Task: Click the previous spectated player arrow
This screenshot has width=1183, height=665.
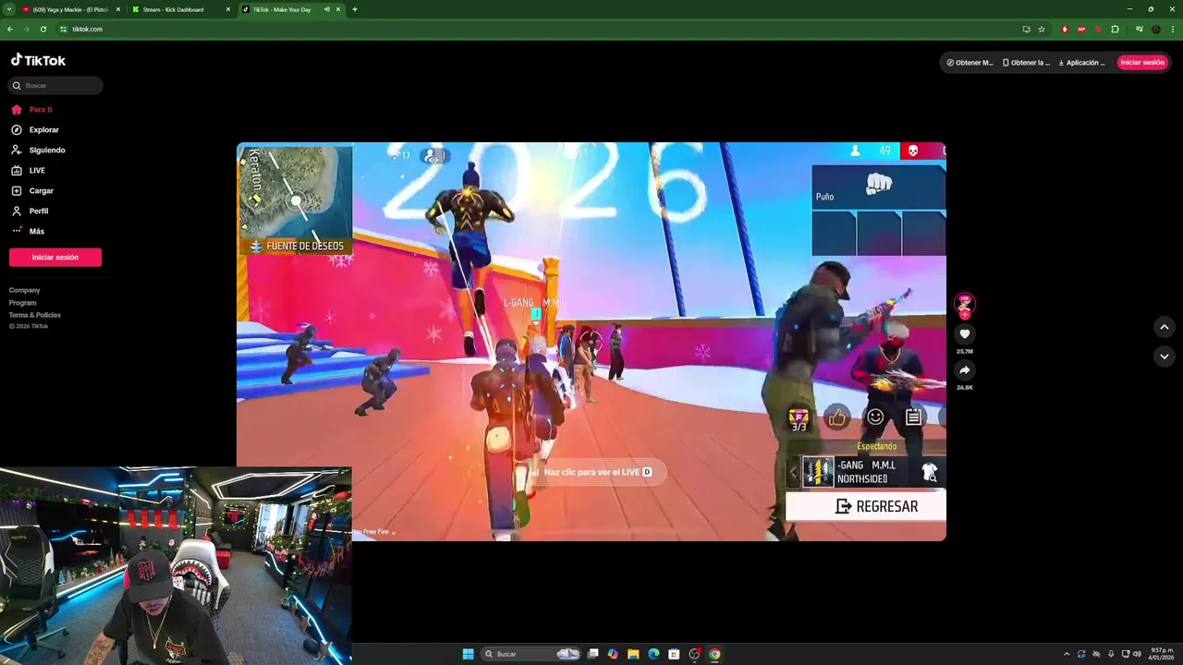Action: point(793,472)
